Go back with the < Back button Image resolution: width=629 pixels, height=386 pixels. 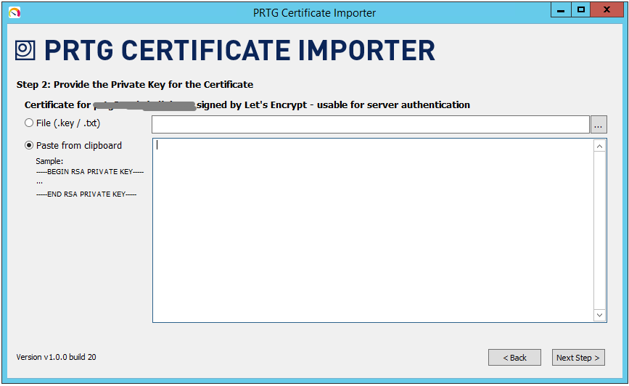pos(514,358)
